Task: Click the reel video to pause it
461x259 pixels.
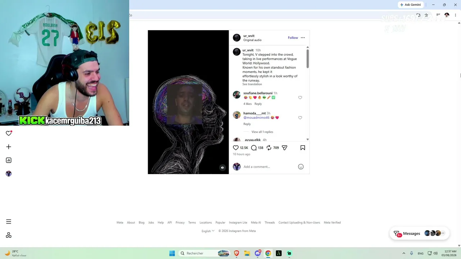Action: (x=188, y=102)
